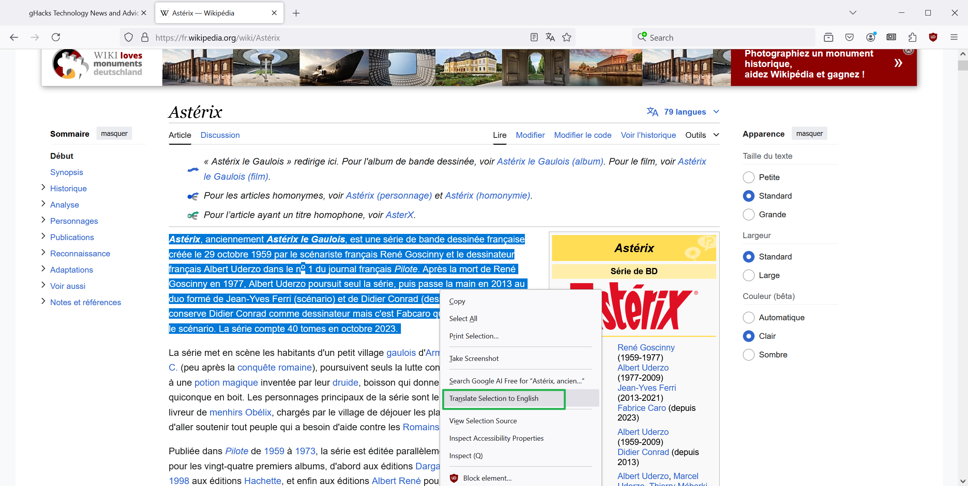Click the Astérix infobox logo image

coord(634,306)
